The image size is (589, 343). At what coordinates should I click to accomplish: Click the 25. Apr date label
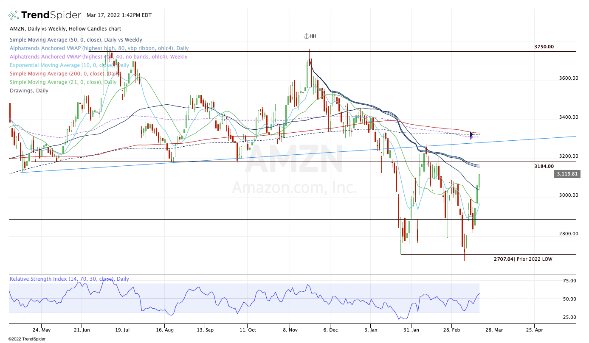(x=535, y=329)
